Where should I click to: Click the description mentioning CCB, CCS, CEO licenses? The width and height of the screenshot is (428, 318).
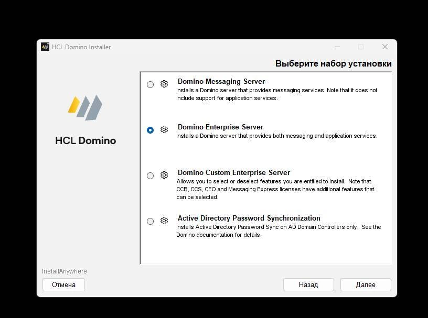click(275, 189)
